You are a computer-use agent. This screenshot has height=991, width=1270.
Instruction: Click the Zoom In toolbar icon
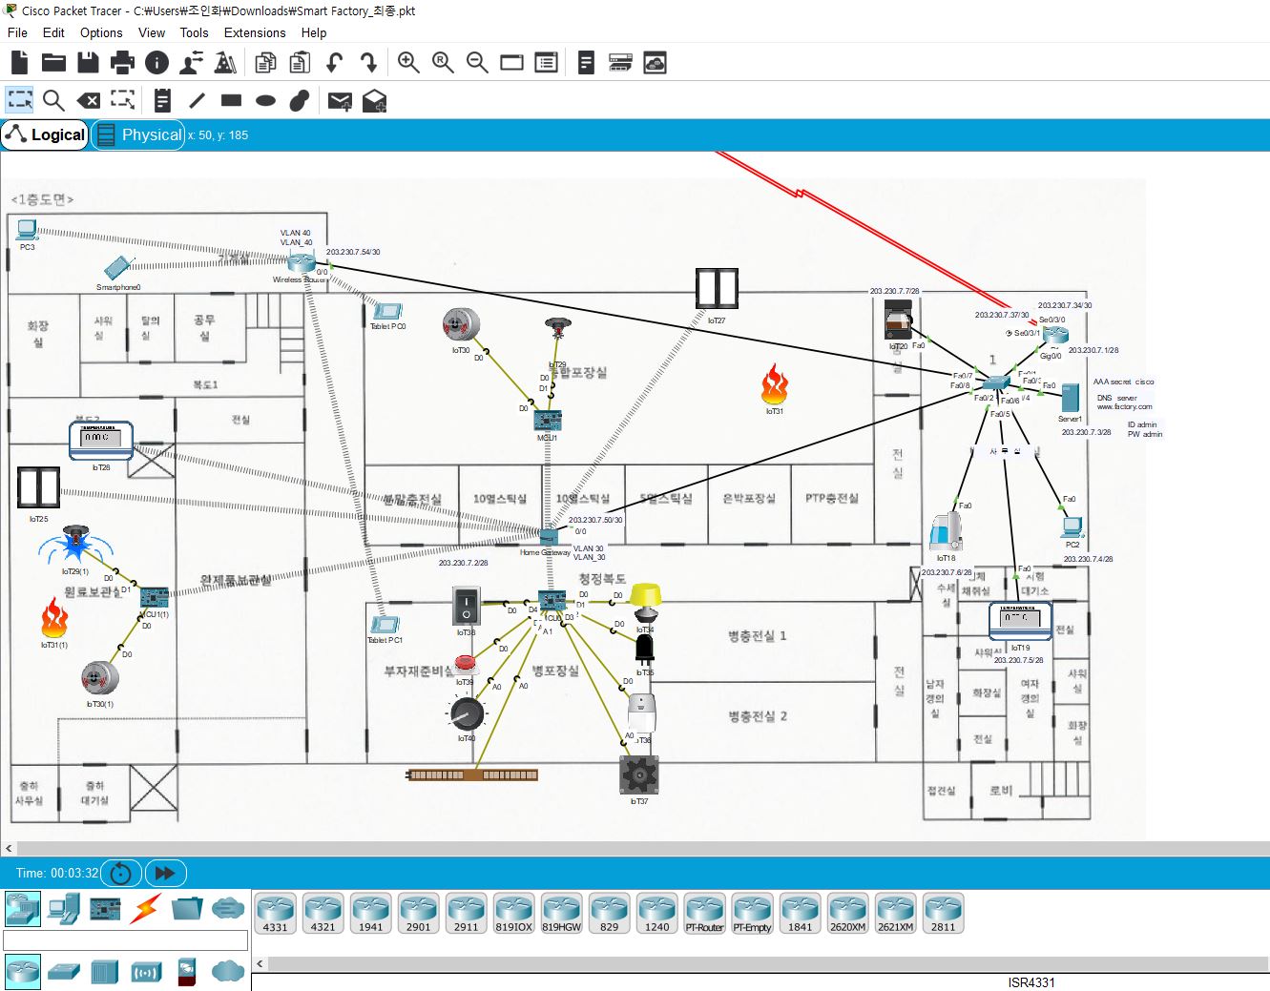pyautogui.click(x=408, y=62)
